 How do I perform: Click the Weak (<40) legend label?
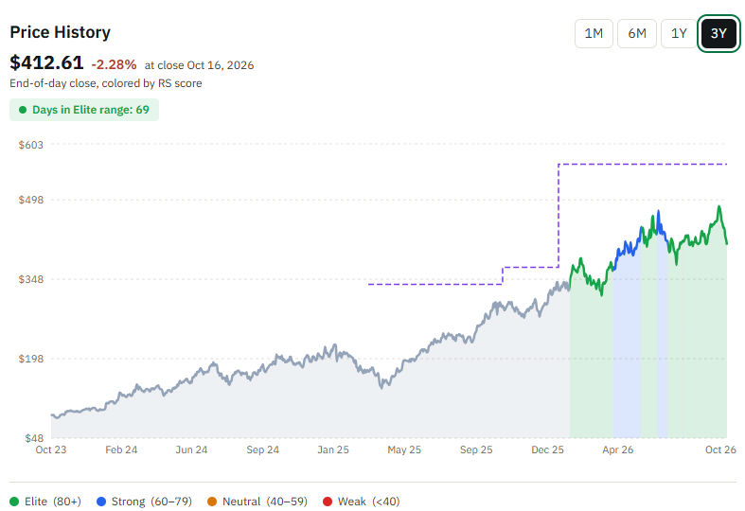click(x=368, y=502)
